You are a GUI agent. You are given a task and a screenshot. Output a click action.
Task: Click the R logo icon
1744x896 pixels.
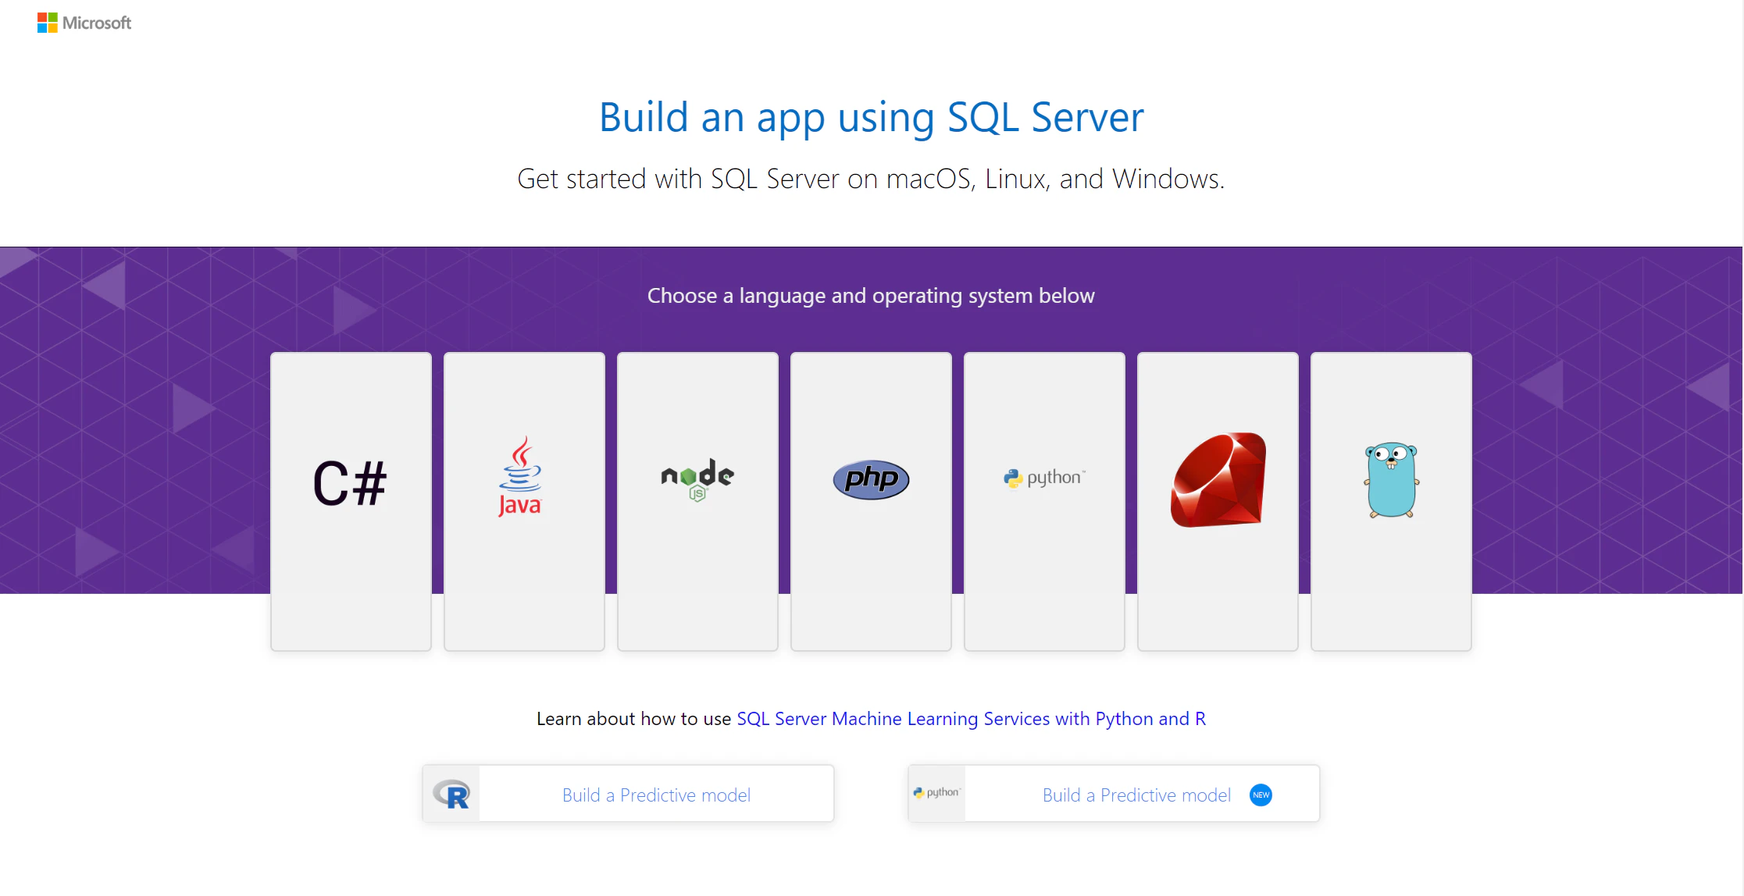pyautogui.click(x=451, y=795)
